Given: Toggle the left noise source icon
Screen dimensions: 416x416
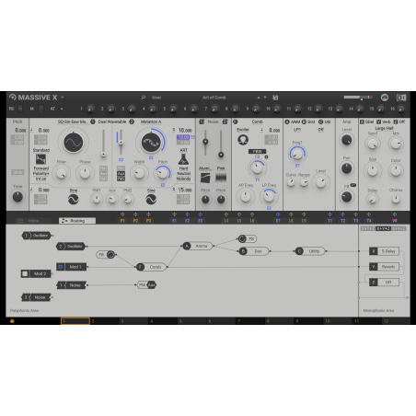Looking at the screenshot, I should [x=202, y=121].
